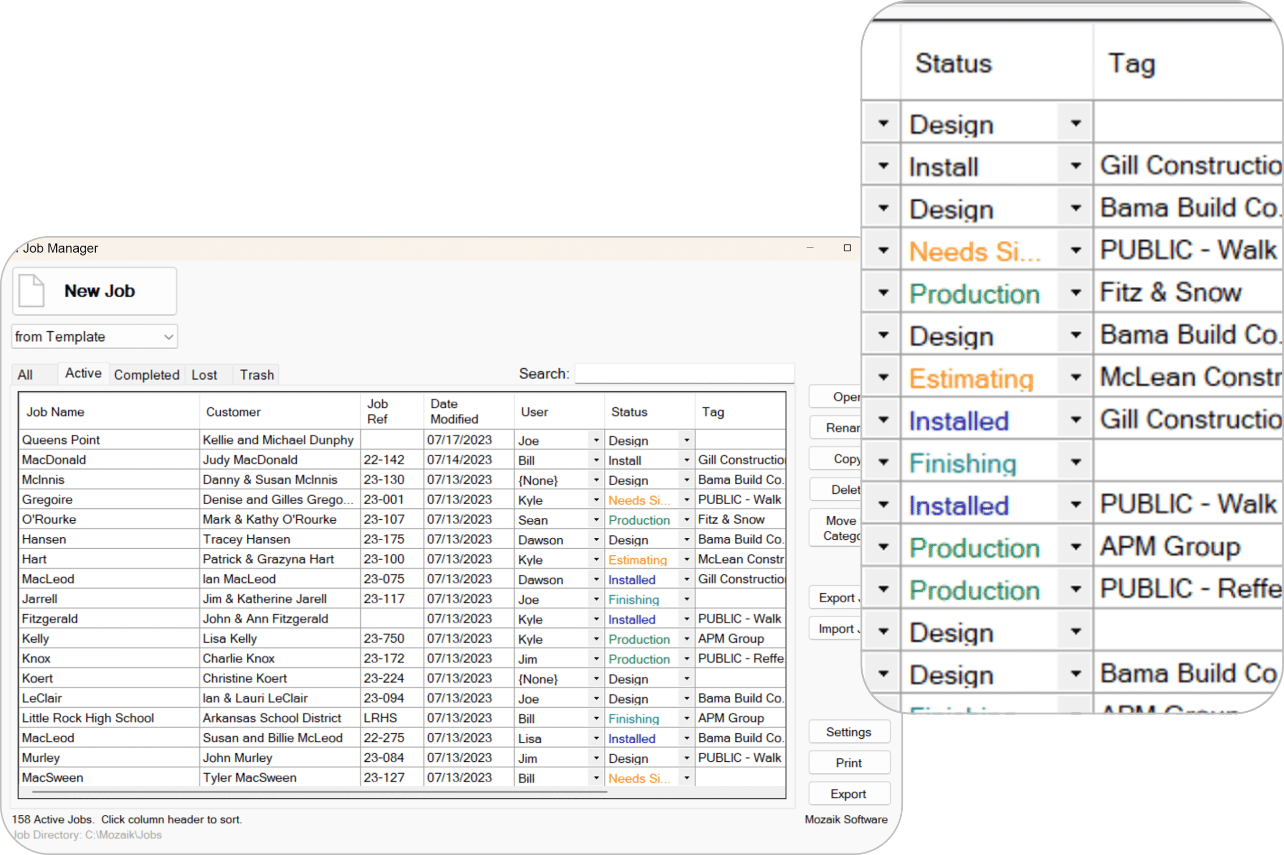Open the User dropdown for Little Rock High School
The height and width of the screenshot is (855, 1284).
click(596, 718)
